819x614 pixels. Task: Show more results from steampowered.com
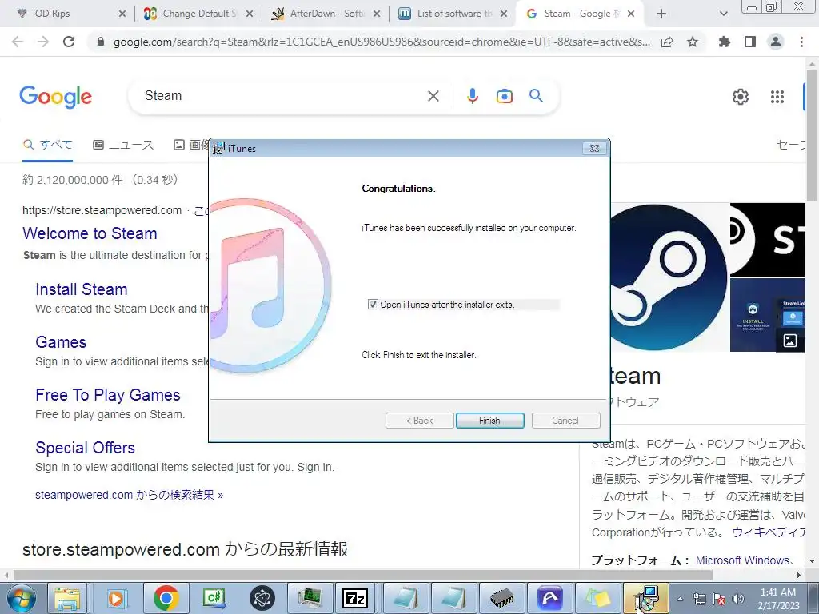pos(129,495)
